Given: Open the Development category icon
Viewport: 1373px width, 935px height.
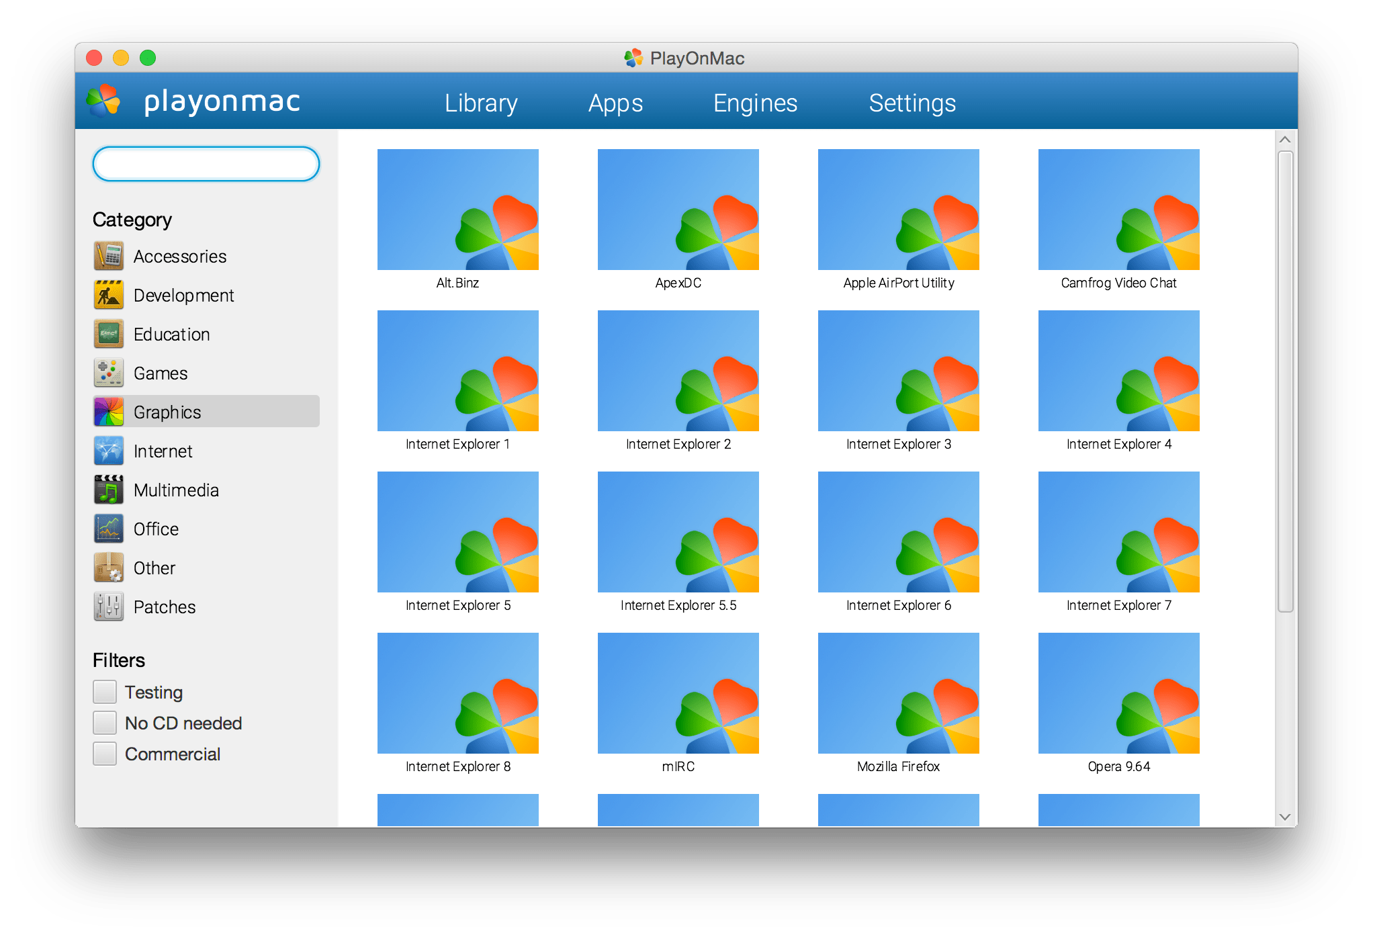Looking at the screenshot, I should [109, 295].
